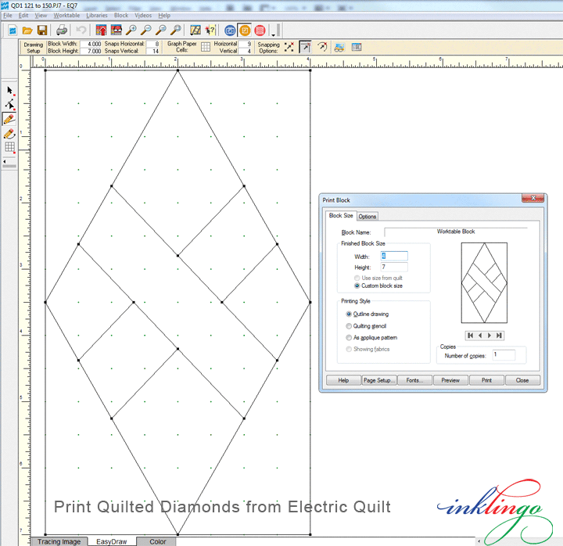Viewport: 563px width, 546px height.
Task: Open the Libraries menu
Action: pyautogui.click(x=97, y=16)
